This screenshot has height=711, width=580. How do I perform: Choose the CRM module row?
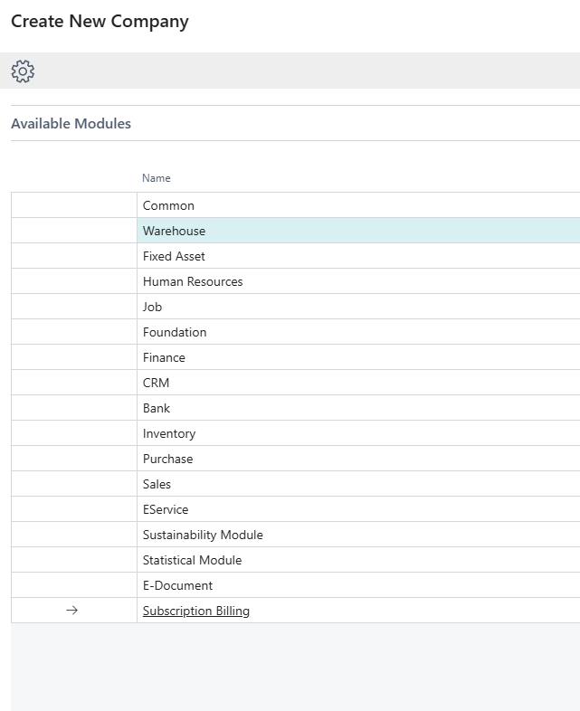pyautogui.click(x=156, y=383)
